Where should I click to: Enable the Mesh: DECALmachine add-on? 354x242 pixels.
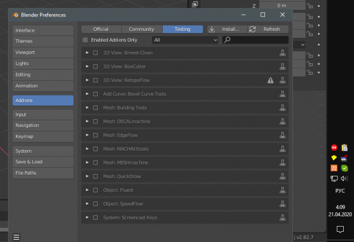click(x=95, y=122)
